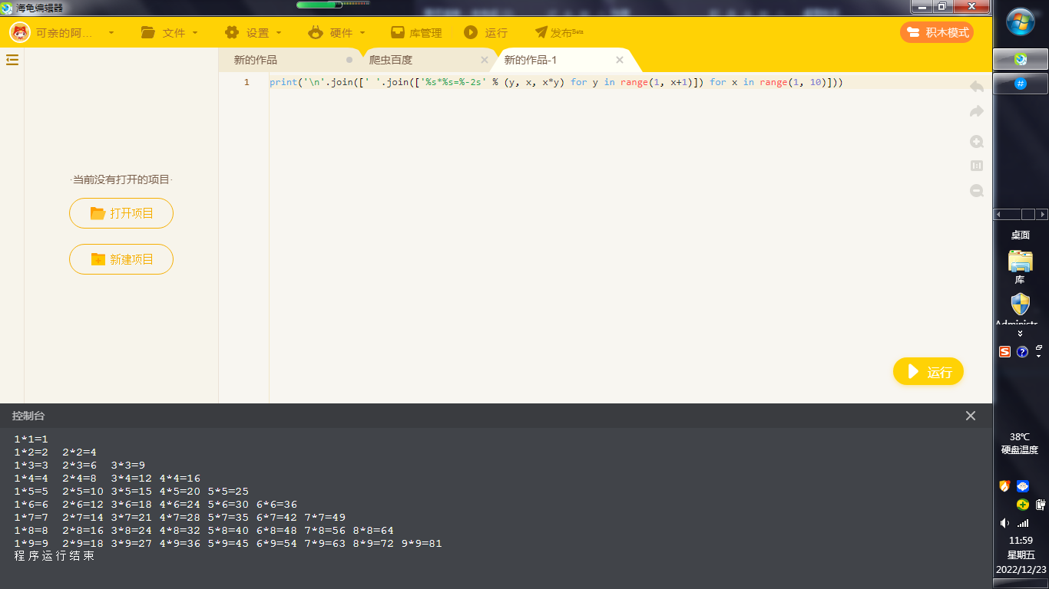Click orange shield tray icon
The width and height of the screenshot is (1049, 589).
click(1004, 485)
